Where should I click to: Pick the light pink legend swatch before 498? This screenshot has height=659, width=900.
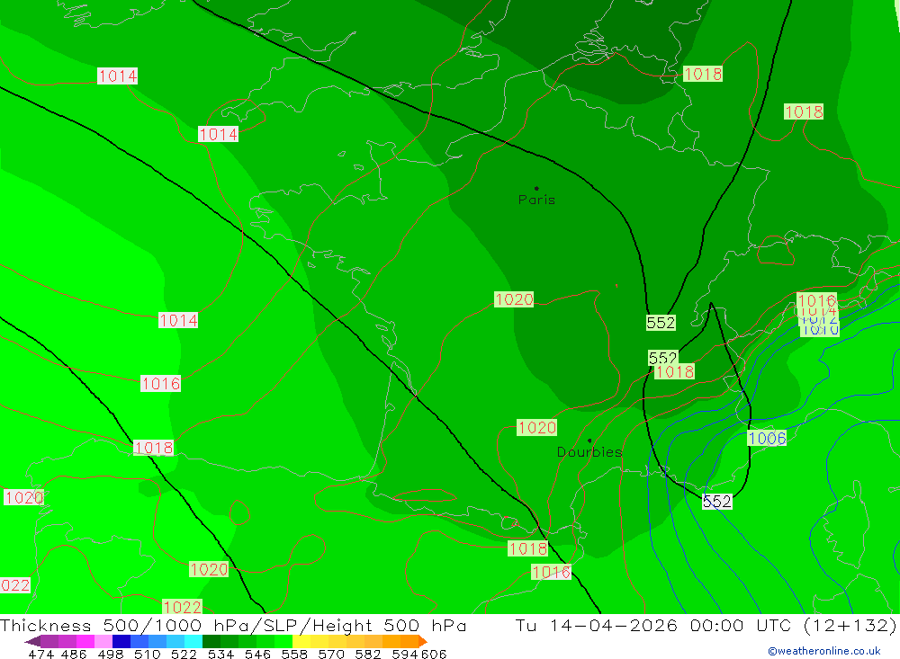[x=103, y=641]
